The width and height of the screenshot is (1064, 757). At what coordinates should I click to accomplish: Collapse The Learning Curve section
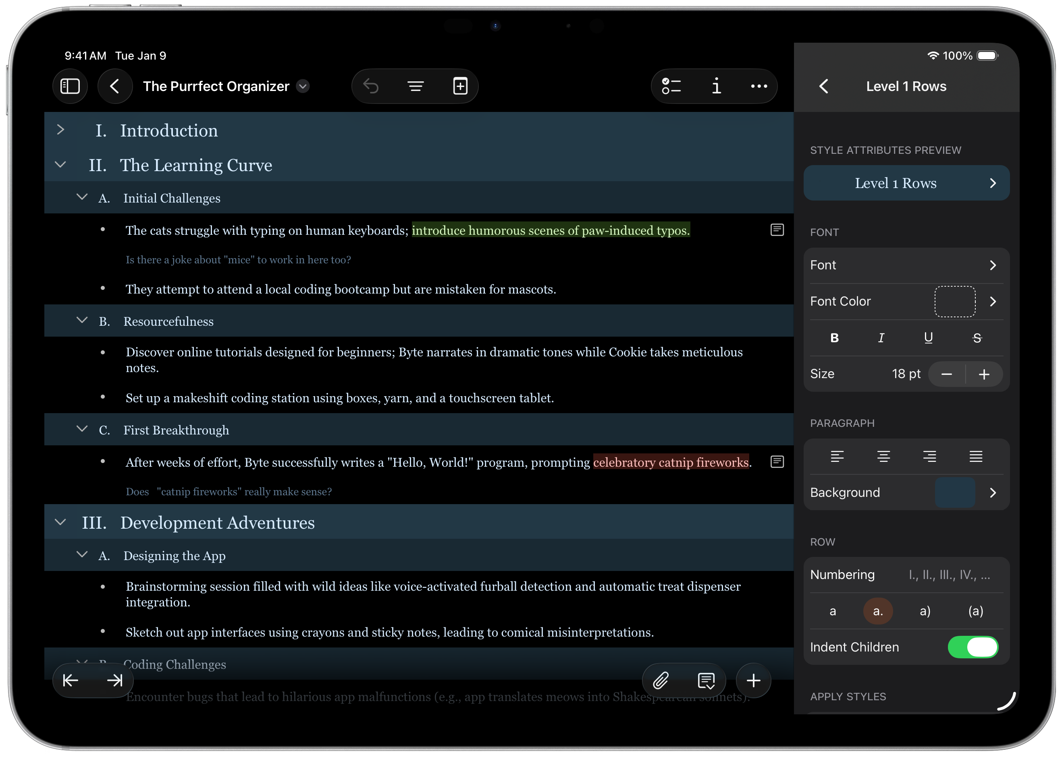(x=60, y=165)
